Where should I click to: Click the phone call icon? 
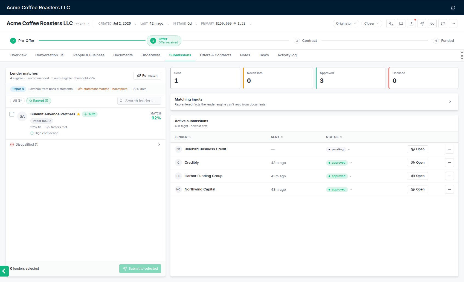coord(391,23)
